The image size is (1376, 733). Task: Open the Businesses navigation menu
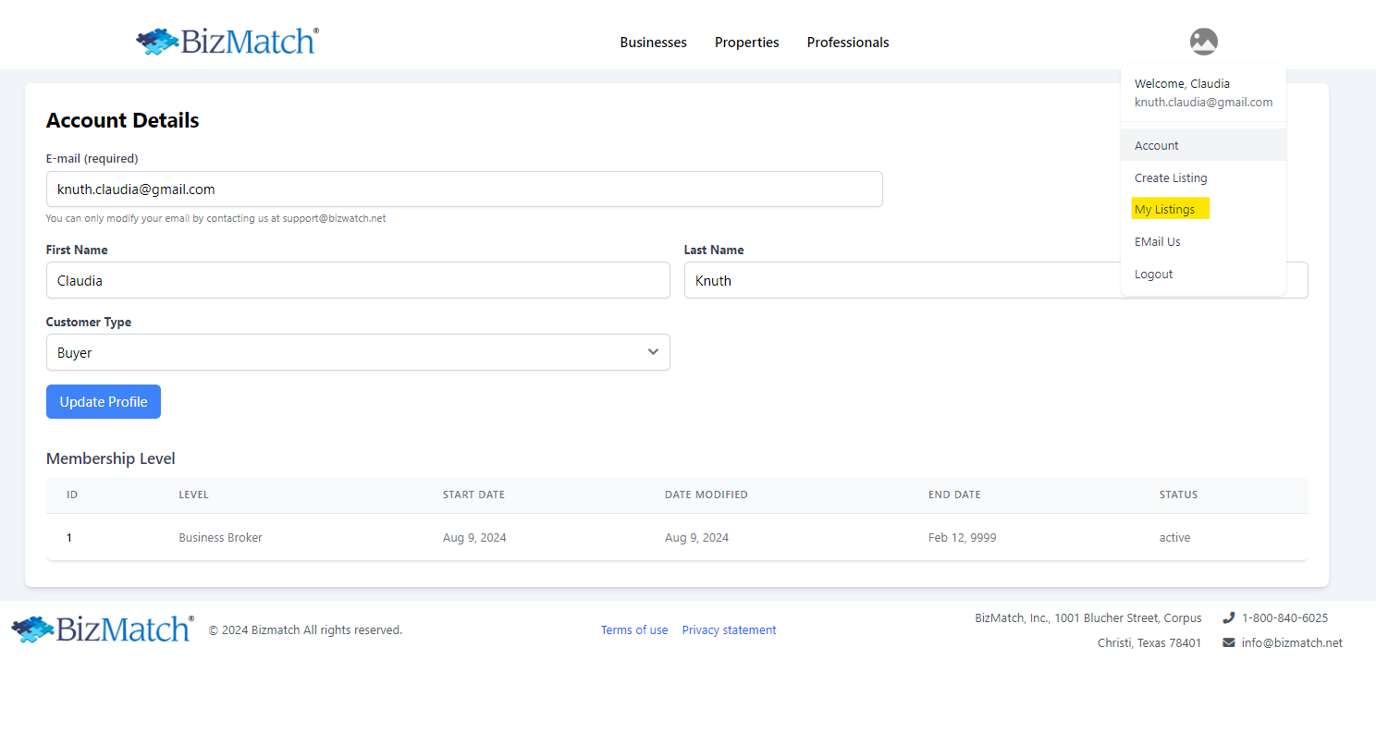pos(653,43)
